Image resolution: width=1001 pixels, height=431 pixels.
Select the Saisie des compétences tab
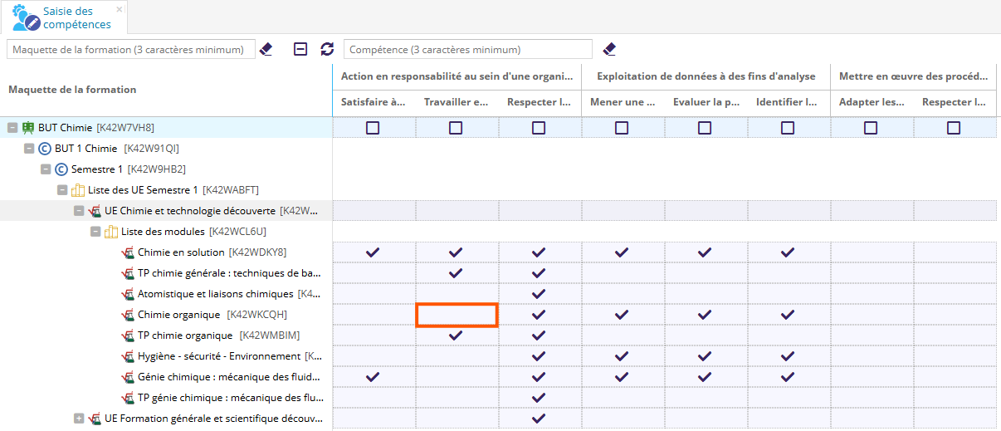point(66,17)
